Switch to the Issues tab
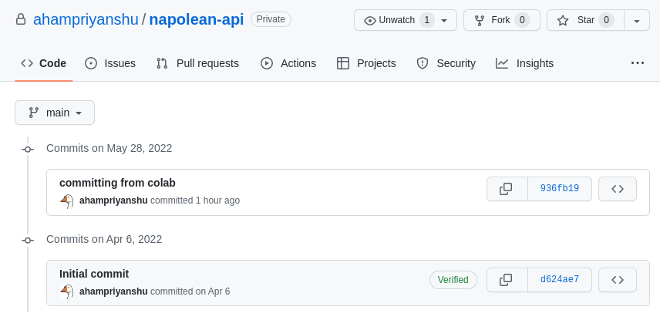 point(110,63)
